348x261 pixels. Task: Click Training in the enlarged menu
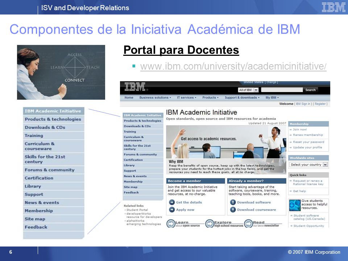click(x=54, y=136)
